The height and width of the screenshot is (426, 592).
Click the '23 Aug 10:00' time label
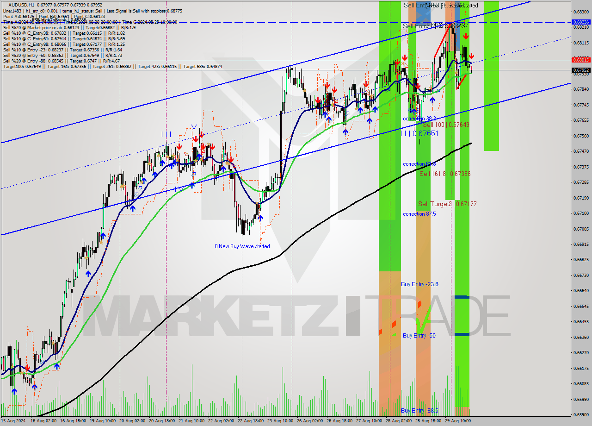[280, 421]
